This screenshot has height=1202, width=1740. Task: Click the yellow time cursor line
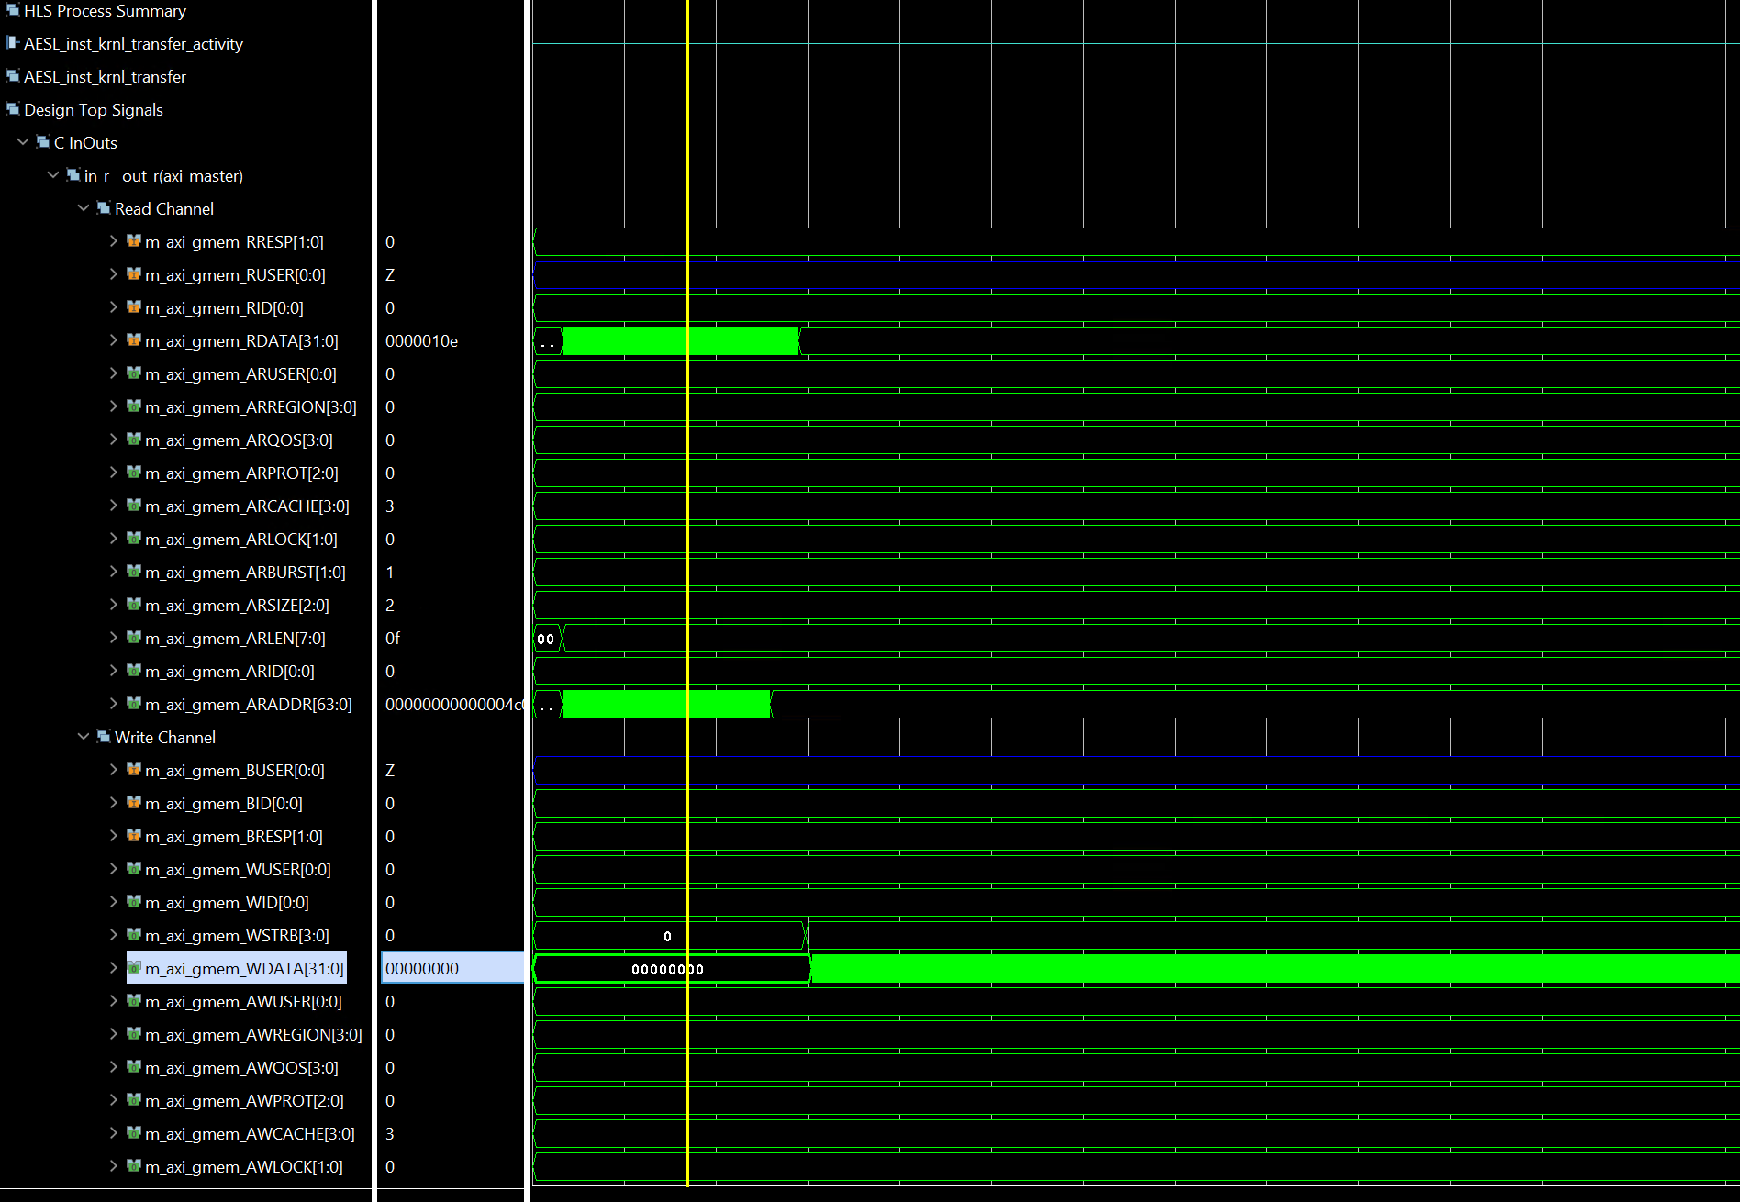[687, 593]
